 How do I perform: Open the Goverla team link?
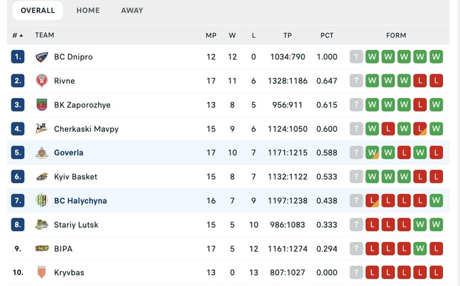[69, 153]
